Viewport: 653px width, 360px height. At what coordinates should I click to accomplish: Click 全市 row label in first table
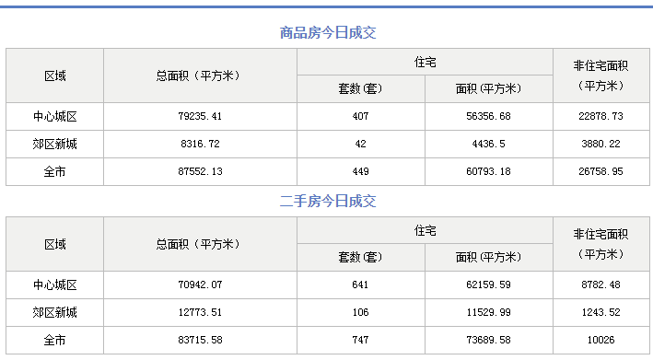click(x=55, y=171)
